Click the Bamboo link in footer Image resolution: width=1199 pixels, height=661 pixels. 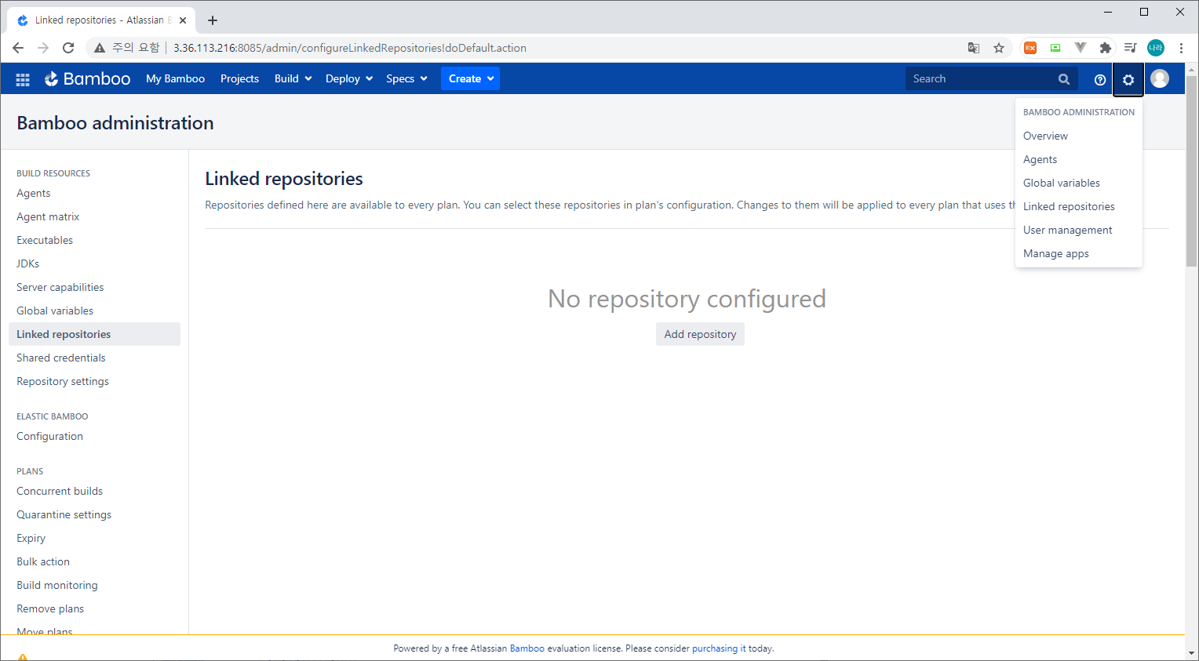click(527, 648)
